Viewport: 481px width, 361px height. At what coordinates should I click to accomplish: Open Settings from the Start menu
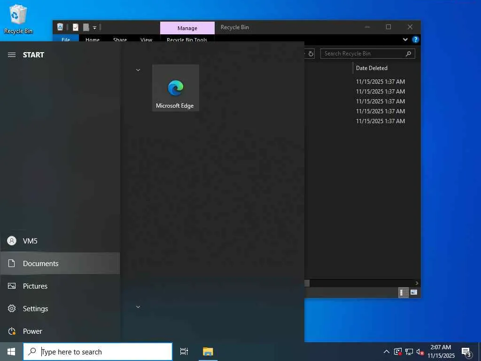60,308
